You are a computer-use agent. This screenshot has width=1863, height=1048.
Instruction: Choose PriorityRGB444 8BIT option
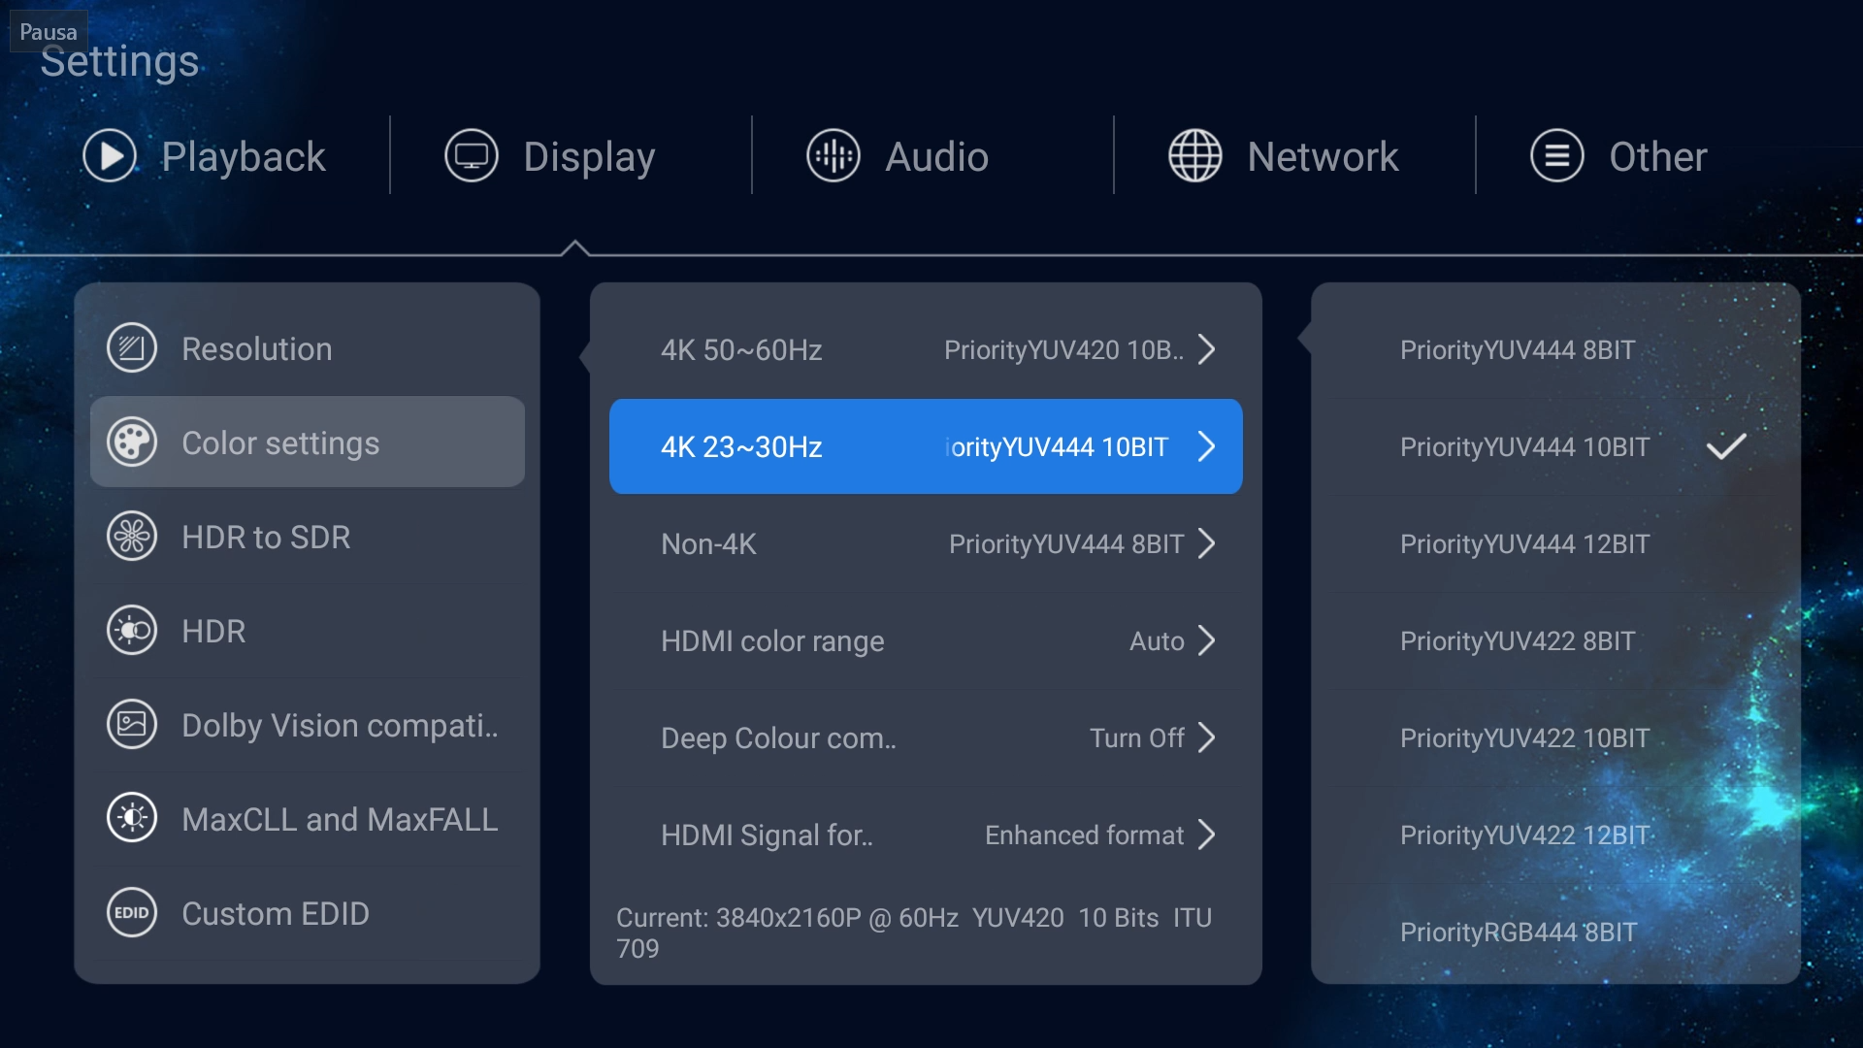coord(1555,932)
